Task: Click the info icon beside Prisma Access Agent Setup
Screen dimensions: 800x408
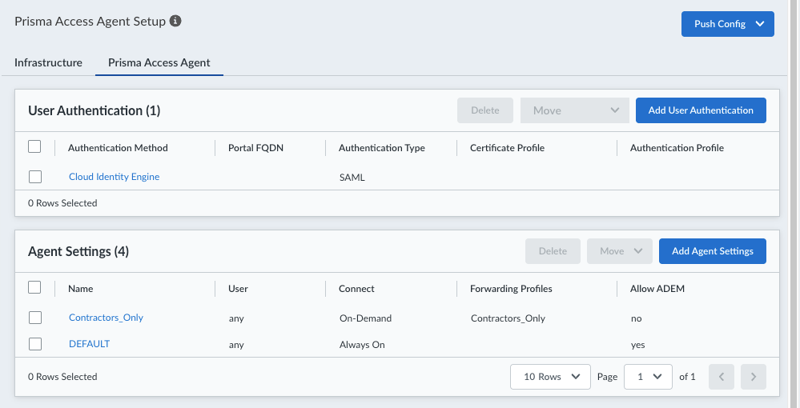Action: (175, 21)
